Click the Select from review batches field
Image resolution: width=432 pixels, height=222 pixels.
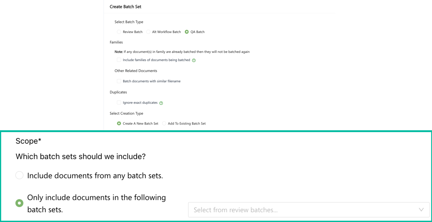[301, 210]
